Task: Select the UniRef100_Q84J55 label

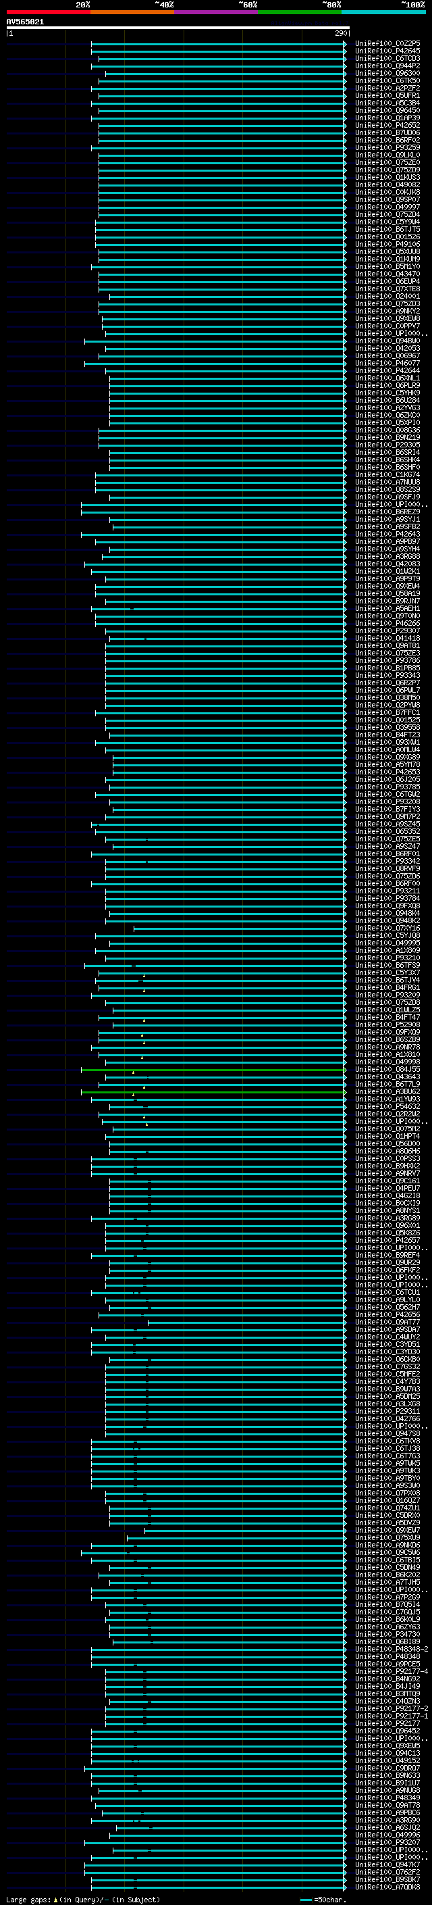Action: tap(387, 1069)
